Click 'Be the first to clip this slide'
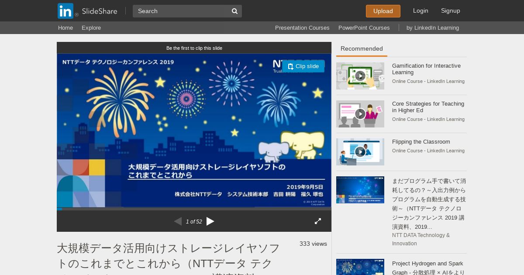Screen dimensions: 524x275 194,48
